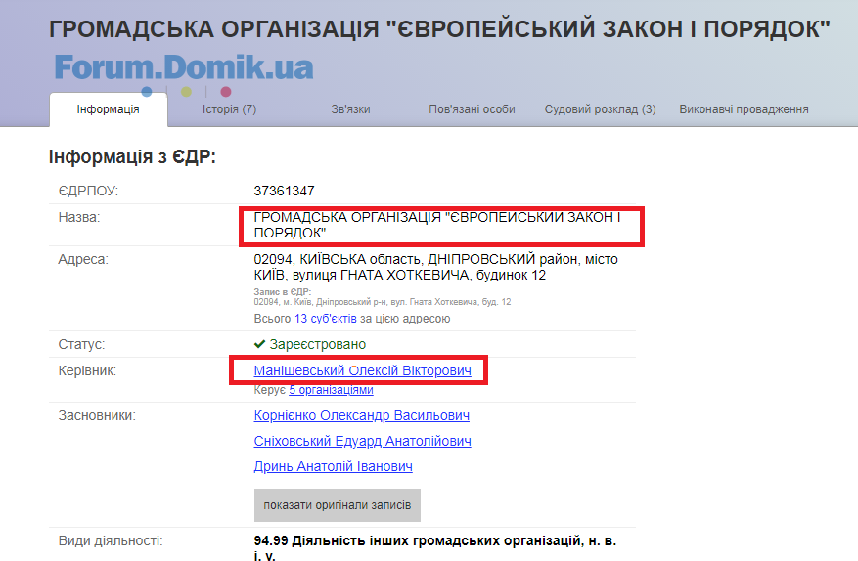Switch to the Інформація tab
Screen dimensions: 858x561
point(108,109)
